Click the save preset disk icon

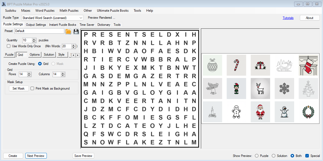pos(76,31)
